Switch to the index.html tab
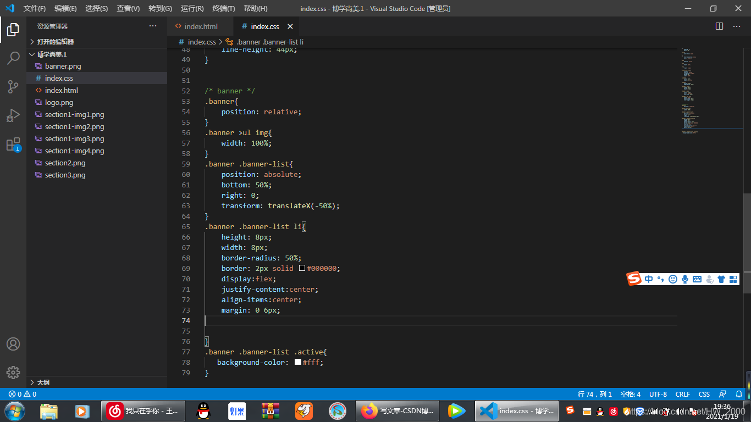 tap(201, 26)
